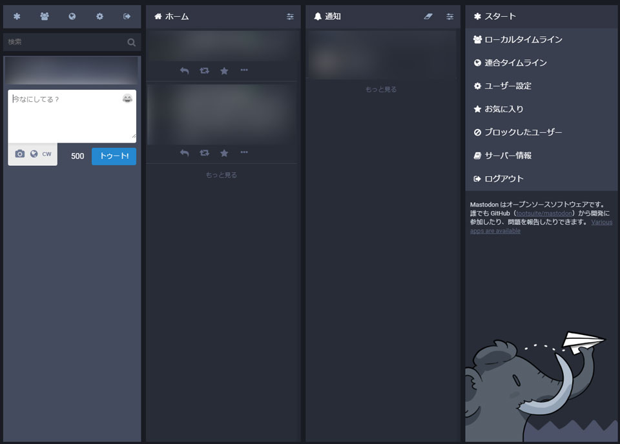Click the logout icon in top navigation bar
This screenshot has width=620, height=444.
[127, 17]
